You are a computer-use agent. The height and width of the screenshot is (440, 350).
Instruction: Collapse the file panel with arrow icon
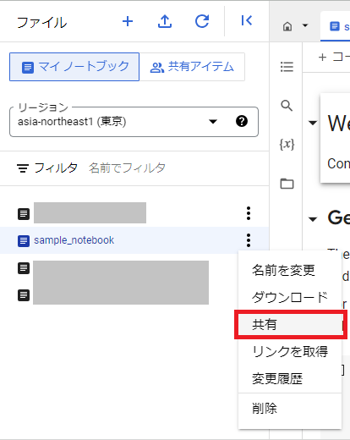(247, 20)
